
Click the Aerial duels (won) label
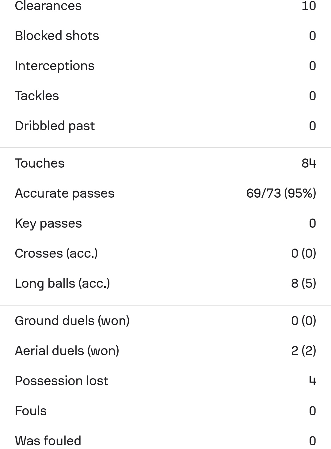pyautogui.click(x=67, y=351)
